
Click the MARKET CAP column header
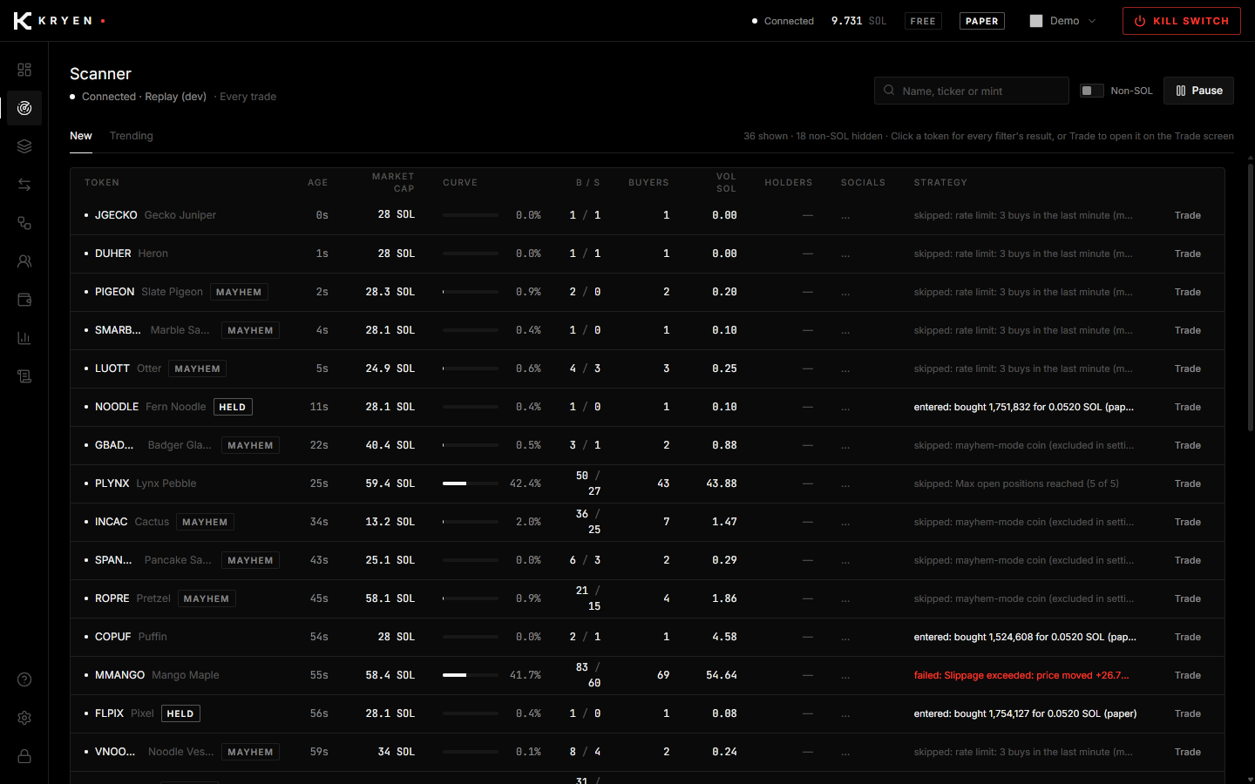pyautogui.click(x=393, y=183)
